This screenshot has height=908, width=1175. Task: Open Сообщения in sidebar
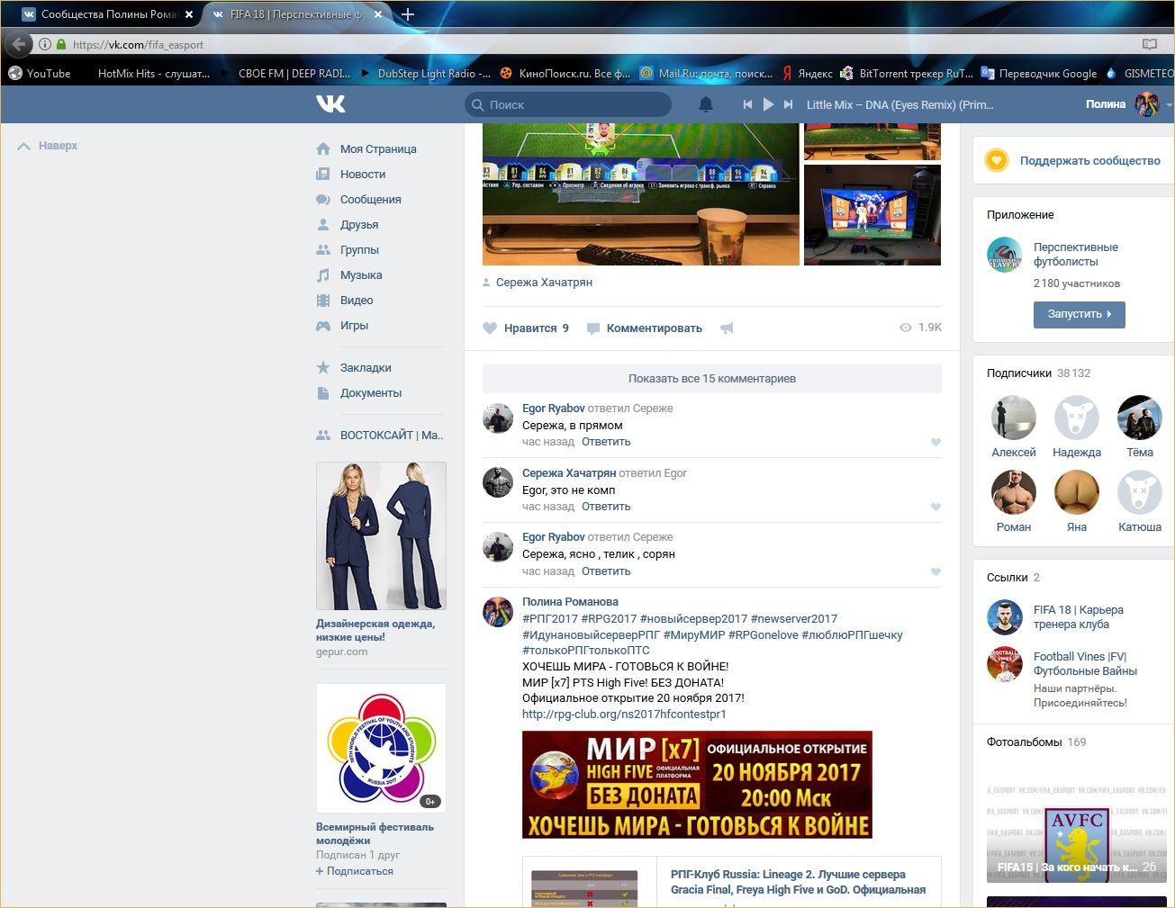(370, 199)
